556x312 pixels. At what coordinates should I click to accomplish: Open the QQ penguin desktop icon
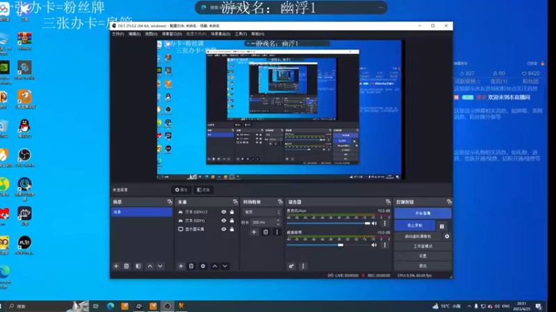click(x=24, y=128)
